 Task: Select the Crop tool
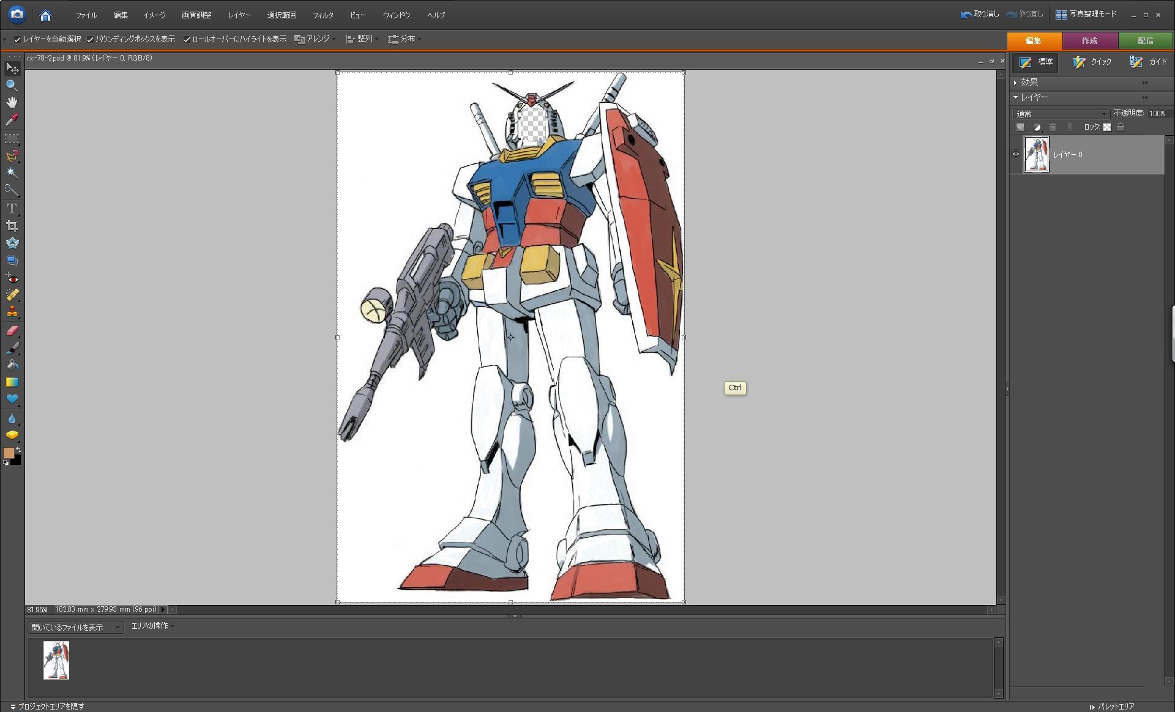pyautogui.click(x=12, y=226)
